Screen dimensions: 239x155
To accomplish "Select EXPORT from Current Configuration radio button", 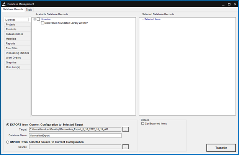I will [8, 124].
